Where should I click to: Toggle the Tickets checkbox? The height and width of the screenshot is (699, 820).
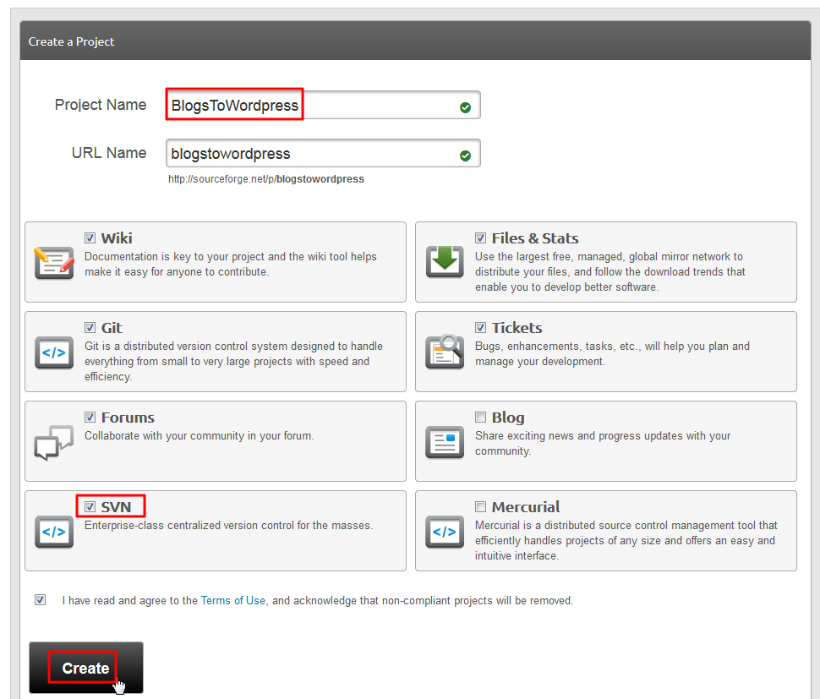click(481, 327)
